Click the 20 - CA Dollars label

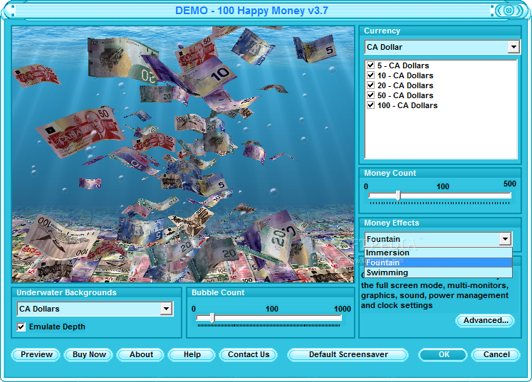coord(405,85)
